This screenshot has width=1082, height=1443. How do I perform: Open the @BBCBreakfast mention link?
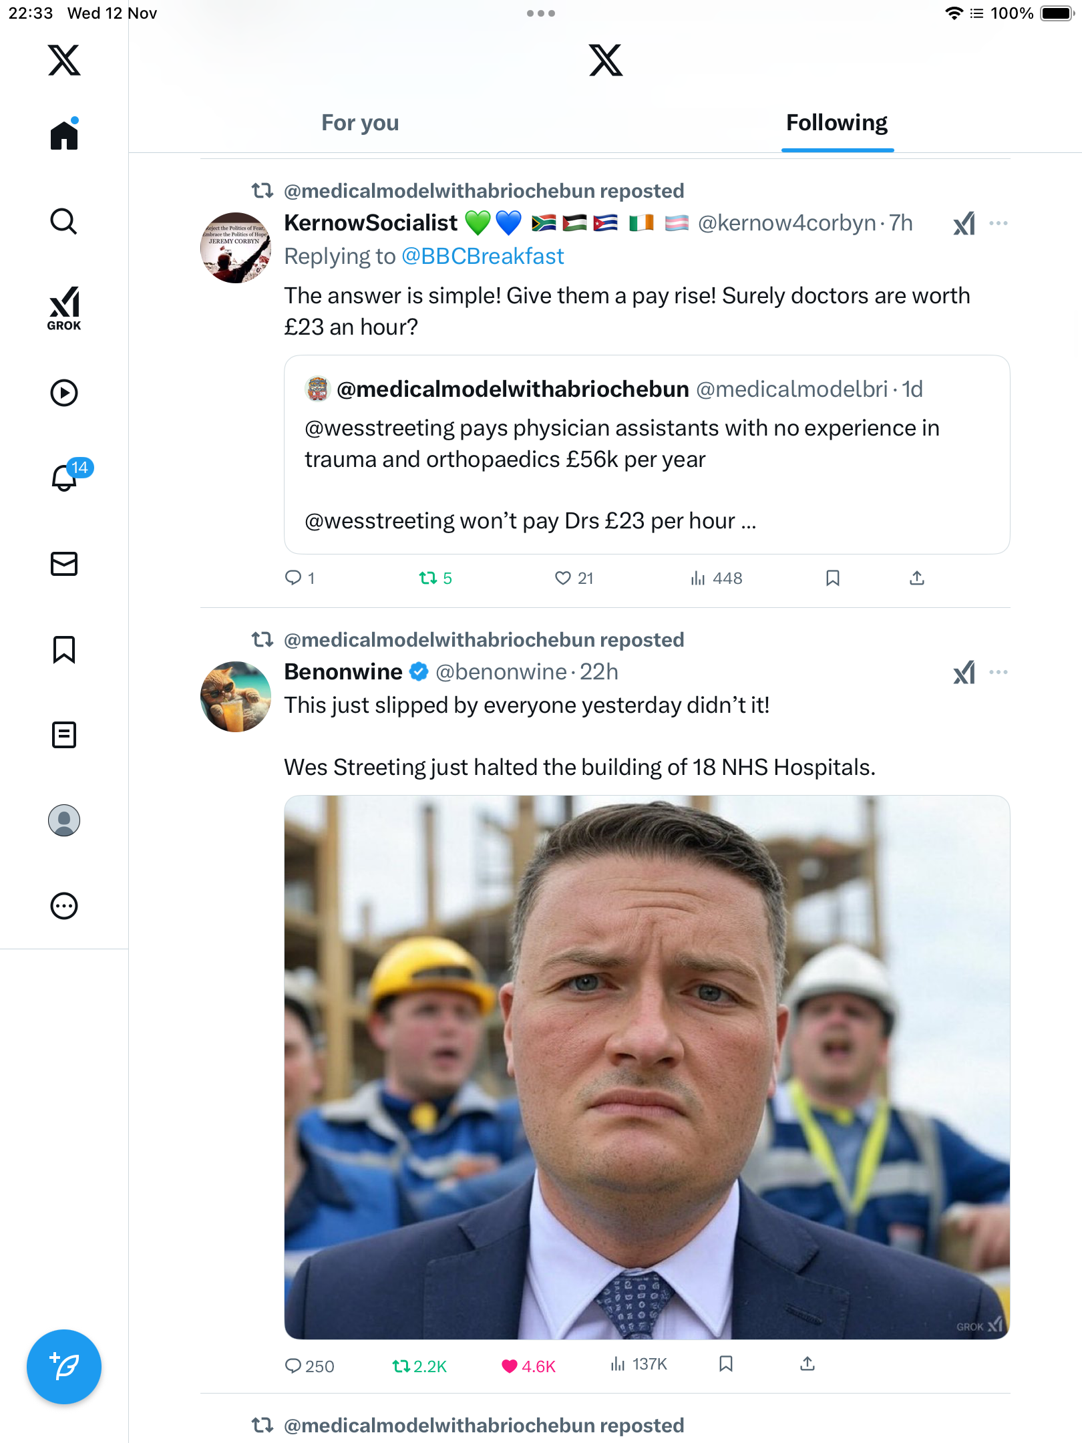482,257
